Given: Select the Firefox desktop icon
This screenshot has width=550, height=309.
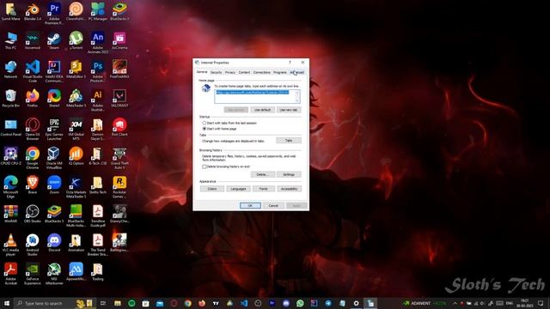Looking at the screenshot, I should click(x=33, y=99).
